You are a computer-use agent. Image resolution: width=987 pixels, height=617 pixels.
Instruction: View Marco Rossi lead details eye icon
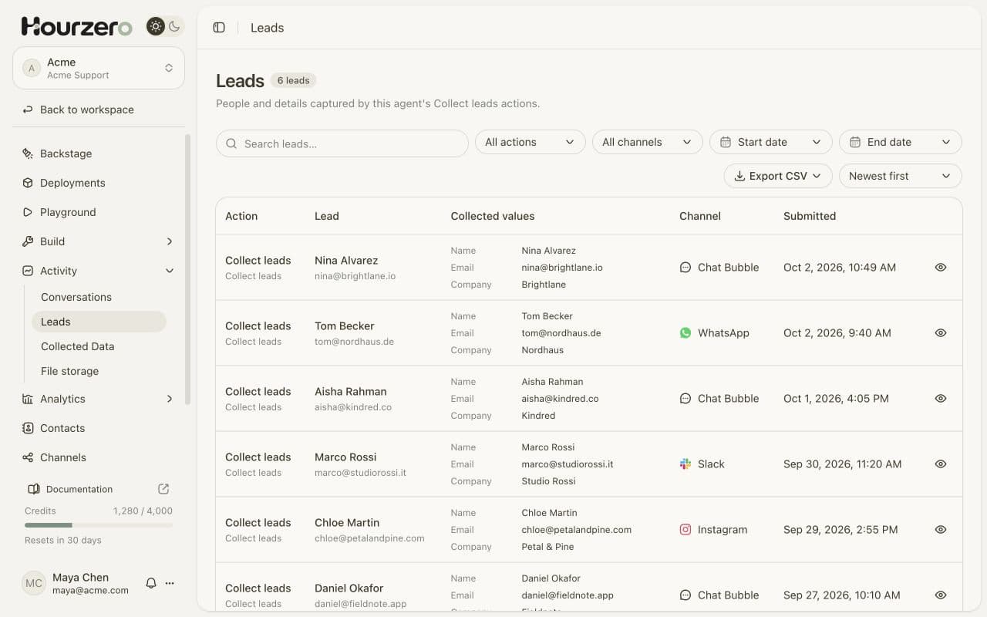tap(941, 464)
